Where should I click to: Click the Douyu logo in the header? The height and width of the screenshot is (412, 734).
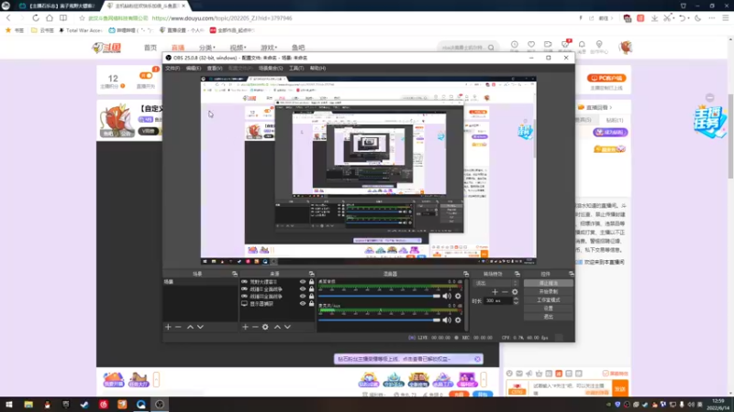point(106,48)
